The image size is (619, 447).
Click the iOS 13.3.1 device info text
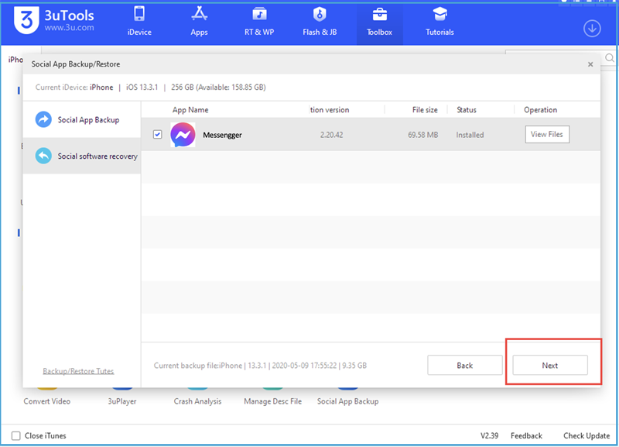[142, 88]
